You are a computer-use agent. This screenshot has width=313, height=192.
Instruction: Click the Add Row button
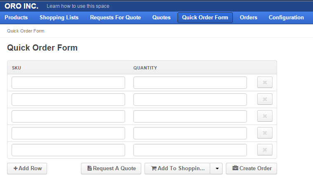pos(27,169)
